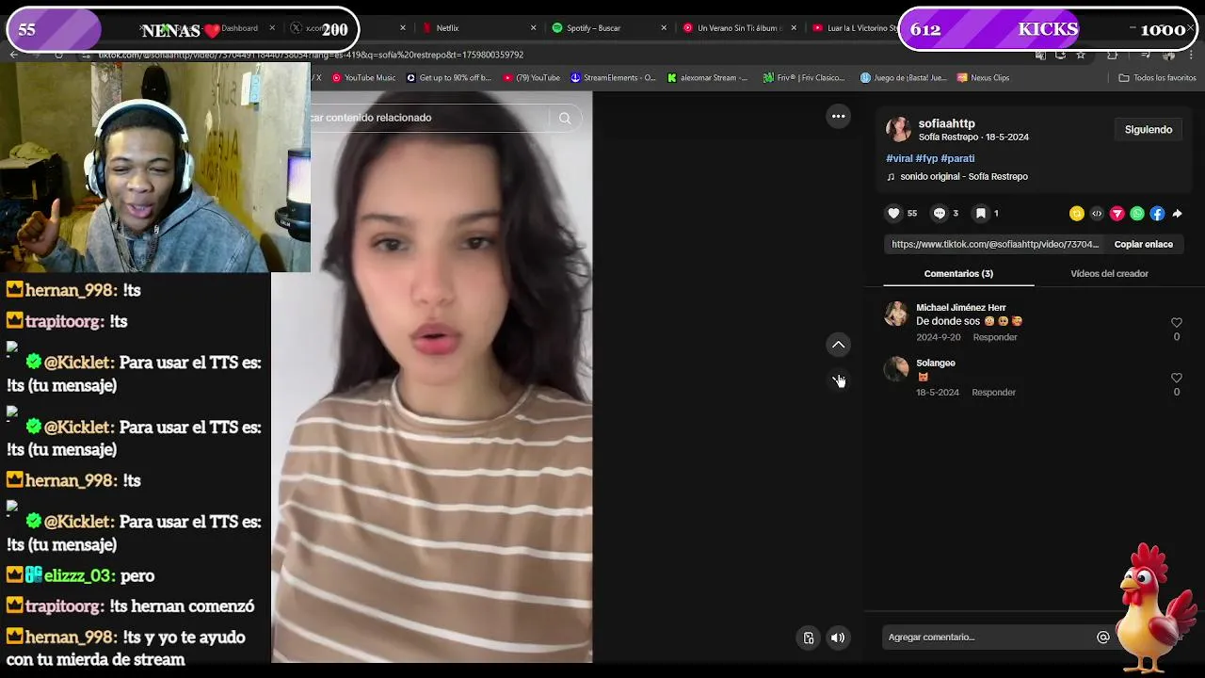1205x678 pixels.
Task: Open sofiaahttp username link
Action: 946,123
